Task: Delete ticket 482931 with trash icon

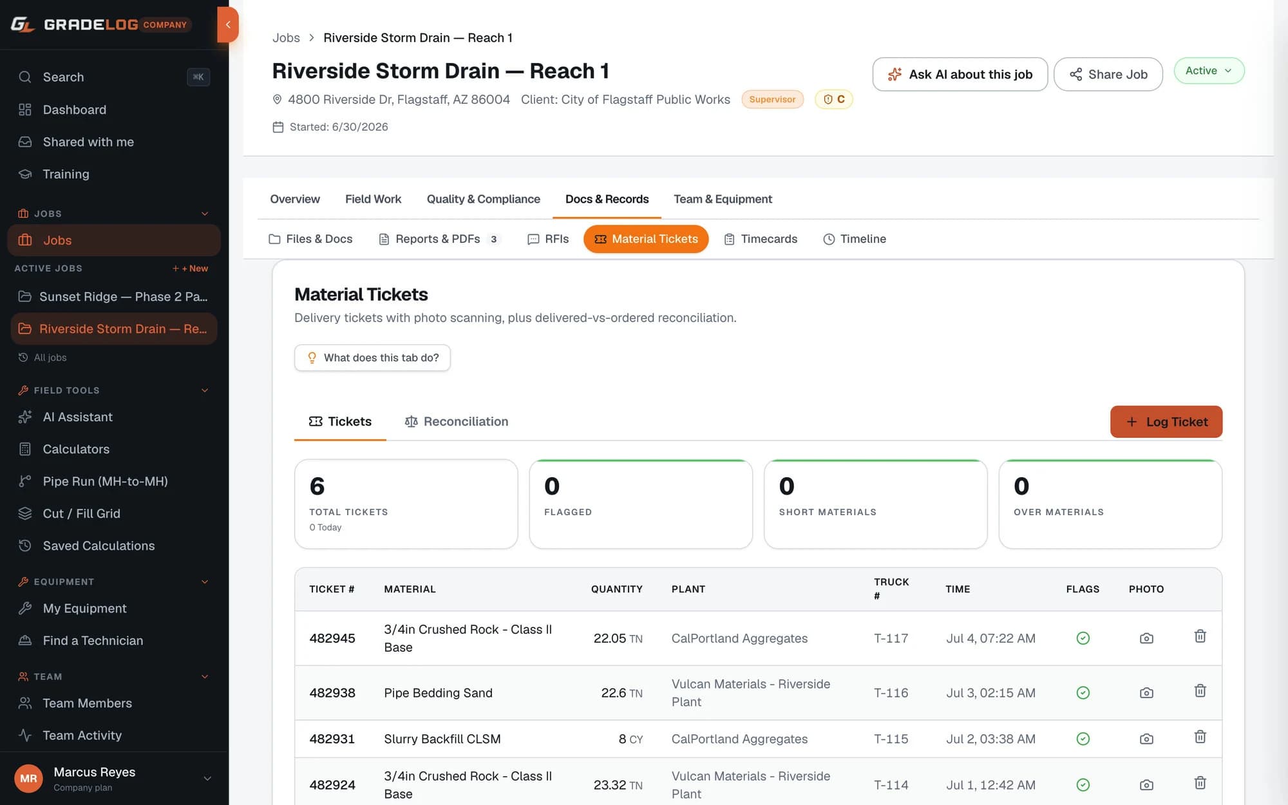Action: (1200, 737)
